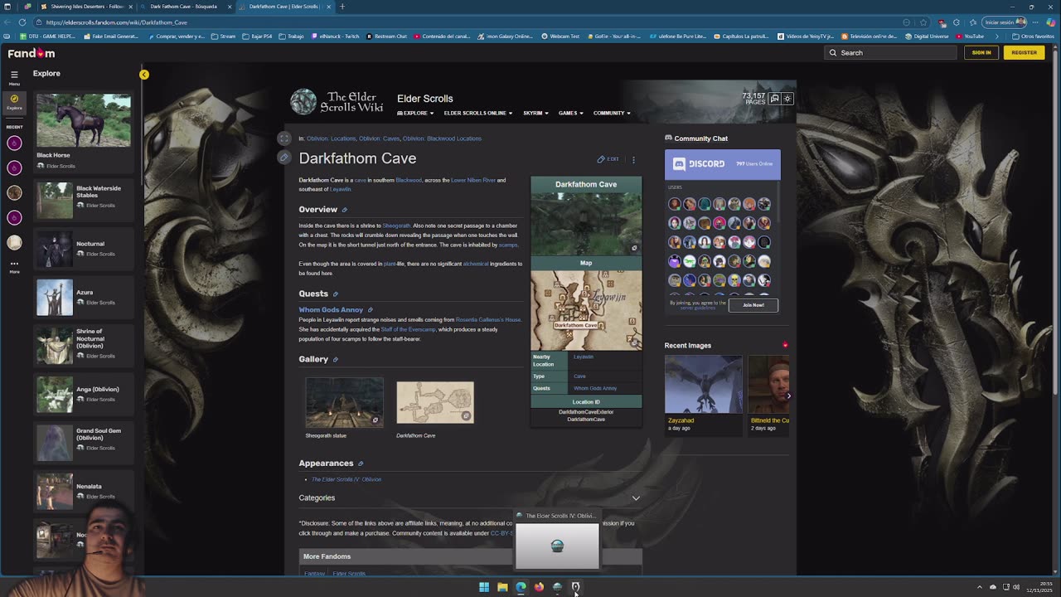Viewport: 1061px width, 597px height.
Task: Open the EXPLORE wiki dropdown menu
Action: coord(414,113)
